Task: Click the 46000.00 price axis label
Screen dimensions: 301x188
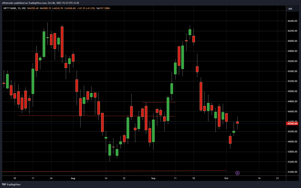Action: pos(292,41)
